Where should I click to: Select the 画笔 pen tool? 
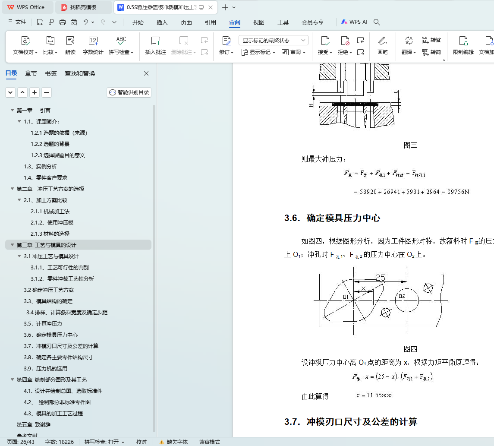[x=382, y=46]
